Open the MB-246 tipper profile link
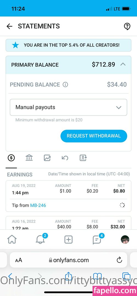137x296 pixels. pos(38,205)
